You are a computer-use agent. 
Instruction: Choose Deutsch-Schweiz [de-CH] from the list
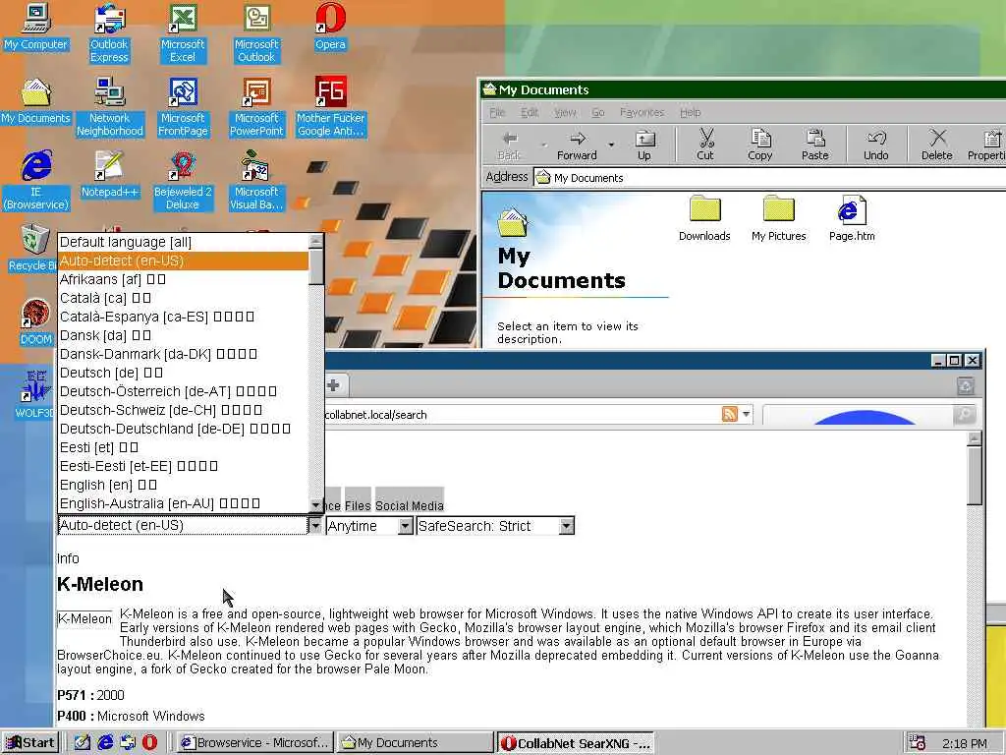click(x=183, y=410)
